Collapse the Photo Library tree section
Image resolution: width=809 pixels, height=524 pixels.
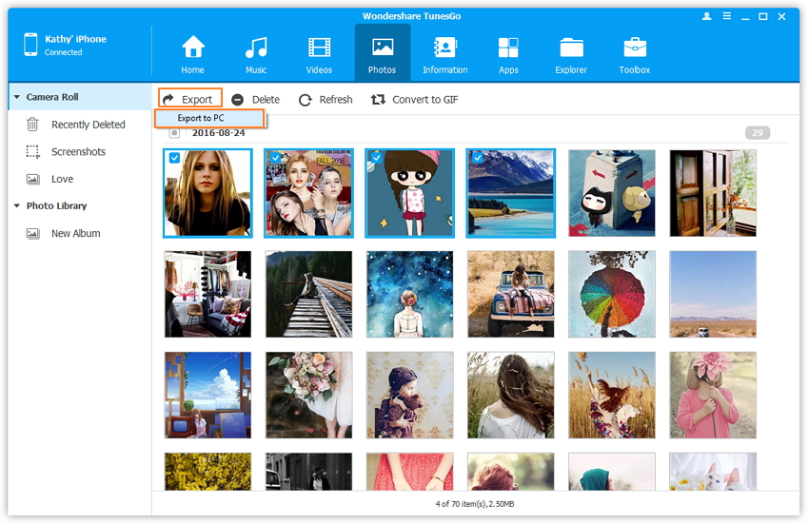17,205
